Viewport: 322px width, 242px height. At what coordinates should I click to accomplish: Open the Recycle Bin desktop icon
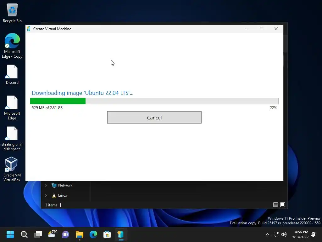pyautogui.click(x=12, y=13)
